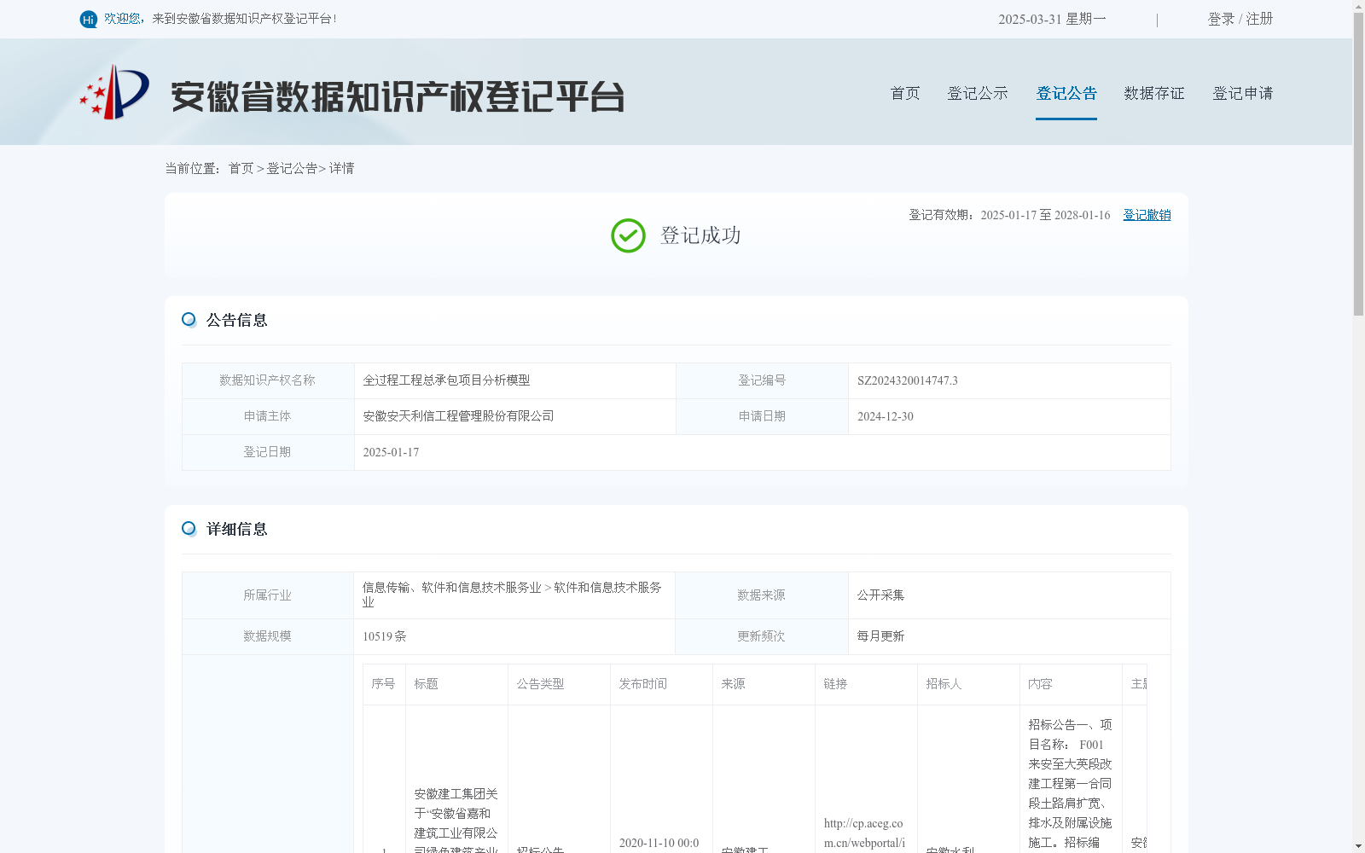Click the registration number SZ2024320014747.3
The width and height of the screenshot is (1365, 853).
908,380
